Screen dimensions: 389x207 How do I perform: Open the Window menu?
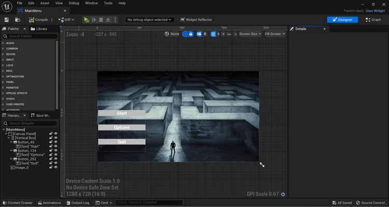tap(91, 3)
